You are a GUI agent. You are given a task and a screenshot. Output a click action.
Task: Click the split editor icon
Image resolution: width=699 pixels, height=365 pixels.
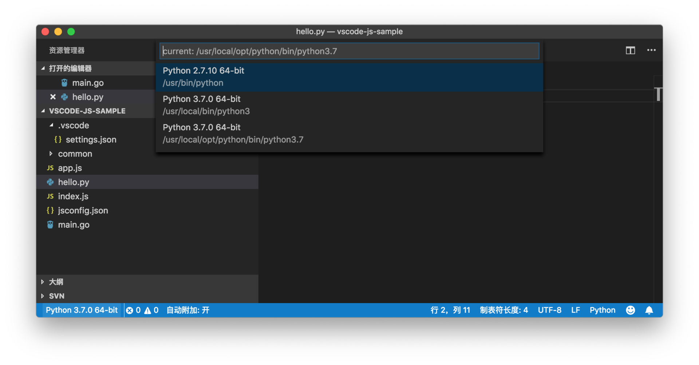point(630,51)
